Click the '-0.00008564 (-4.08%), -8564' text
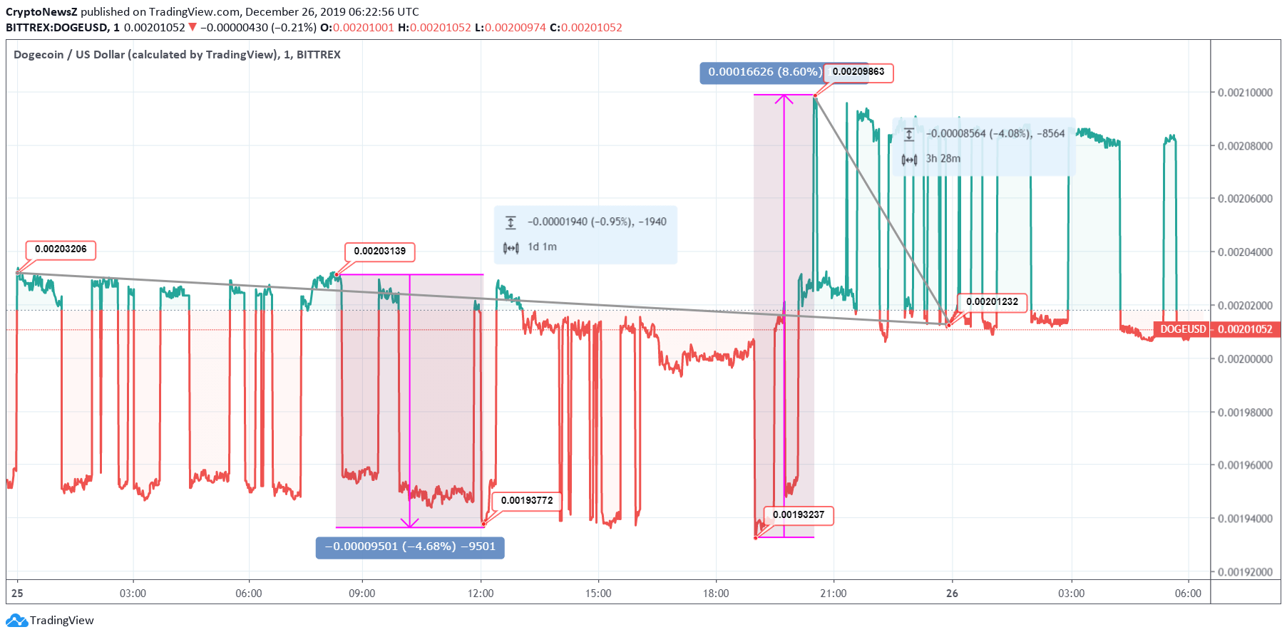Image resolution: width=1287 pixels, height=637 pixels. tap(995, 134)
